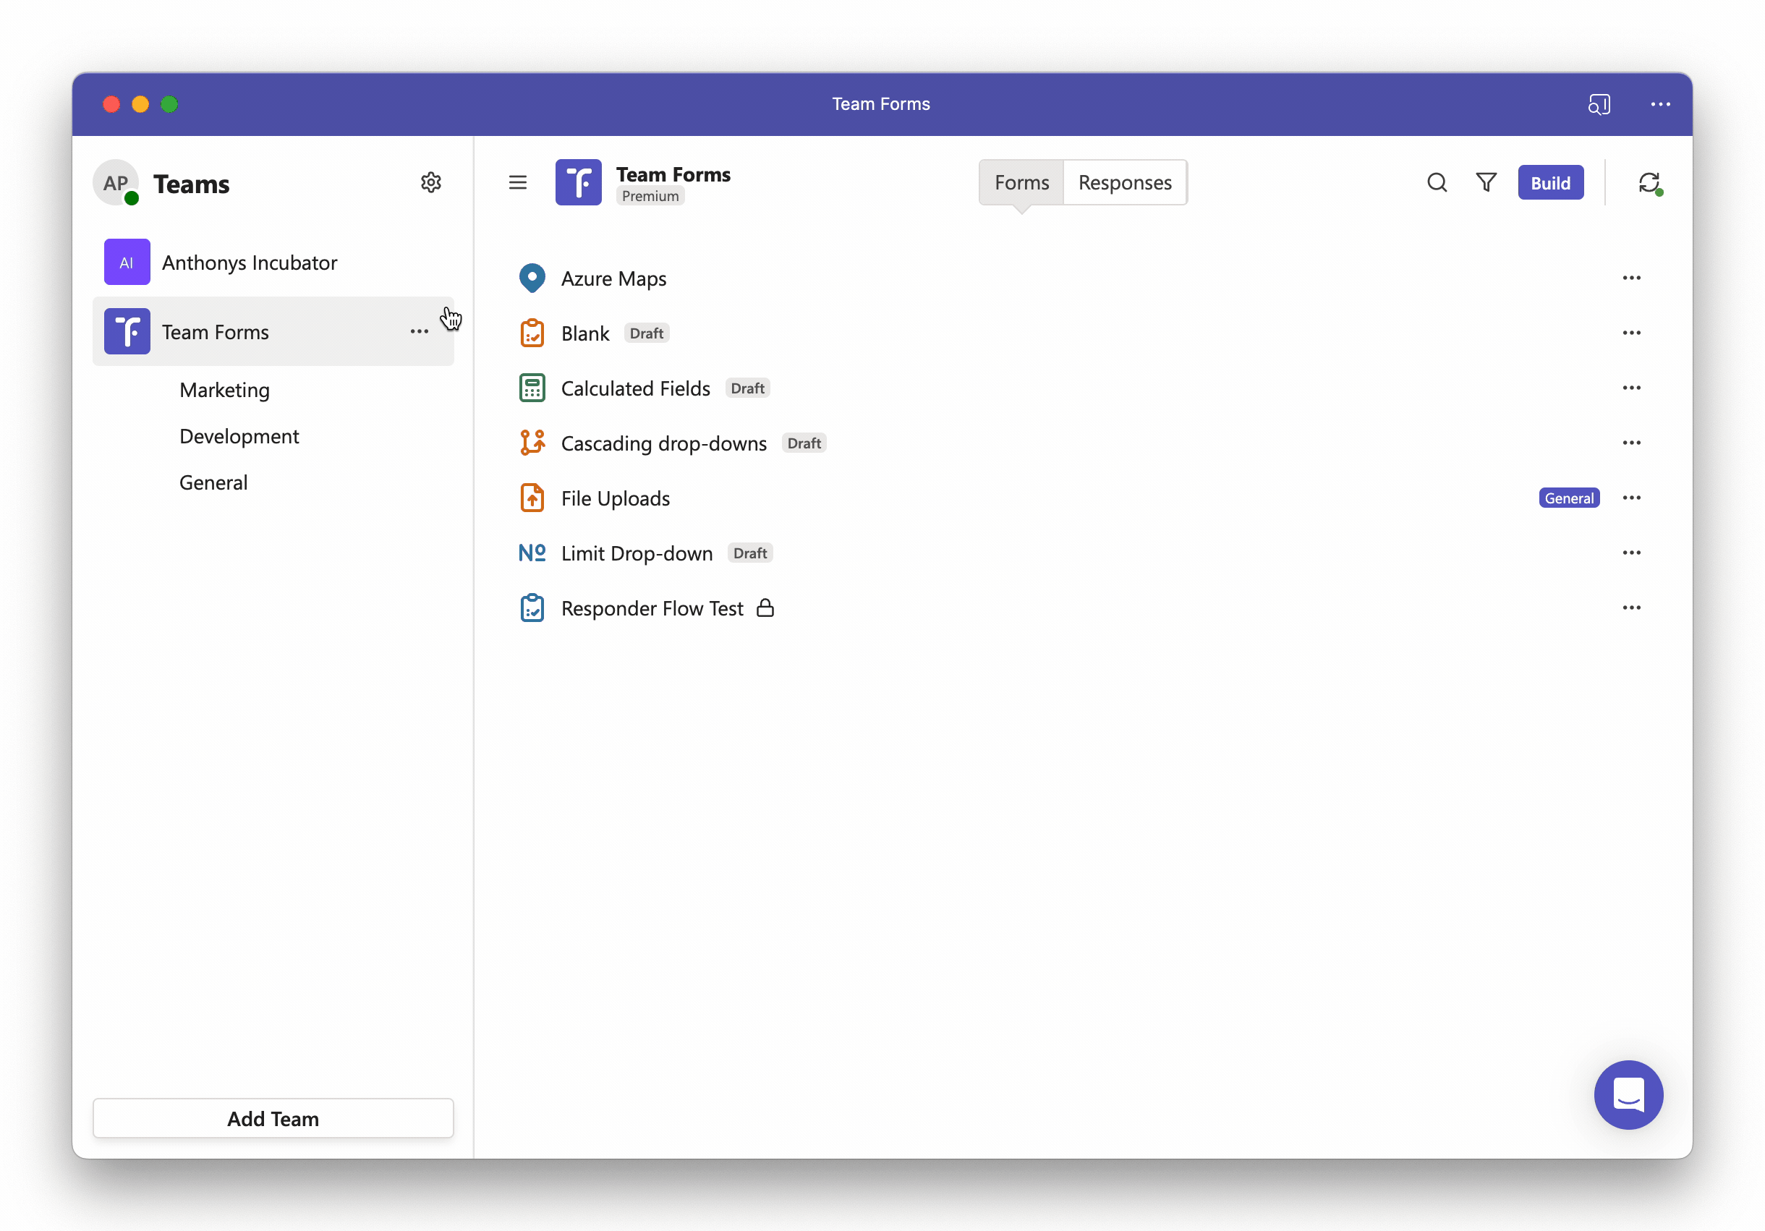Image resolution: width=1765 pixels, height=1231 pixels.
Task: Click the Team Forms header logo
Action: [578, 182]
